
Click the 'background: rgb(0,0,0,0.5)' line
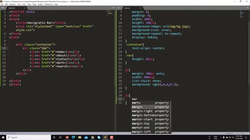[155, 84]
